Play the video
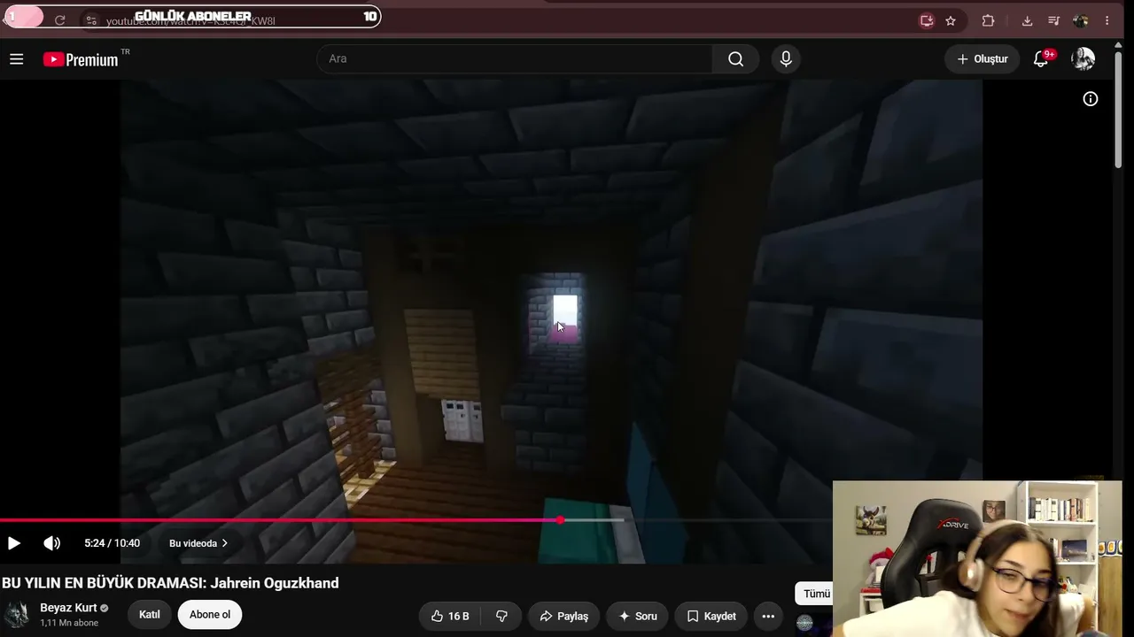The width and height of the screenshot is (1134, 637). [x=14, y=543]
